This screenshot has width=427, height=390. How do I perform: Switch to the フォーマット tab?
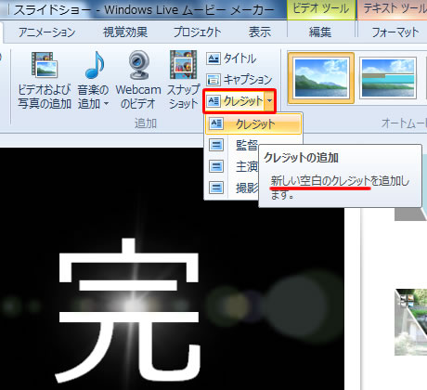[395, 32]
